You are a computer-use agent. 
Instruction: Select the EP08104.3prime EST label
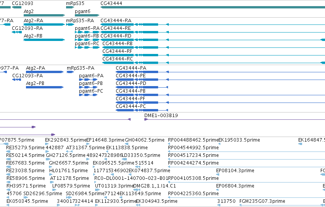coord(235,171)
